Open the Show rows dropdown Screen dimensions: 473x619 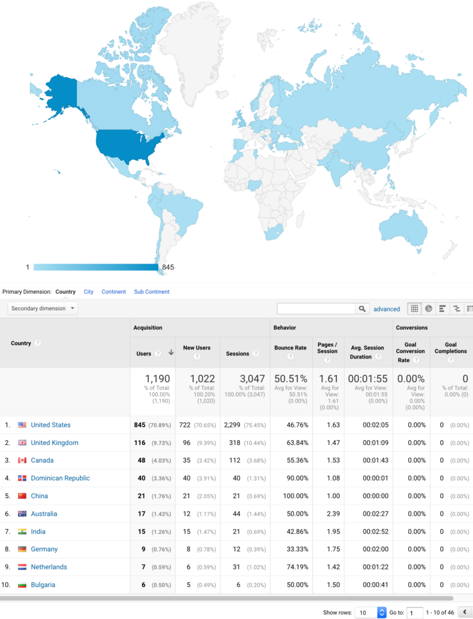[370, 612]
